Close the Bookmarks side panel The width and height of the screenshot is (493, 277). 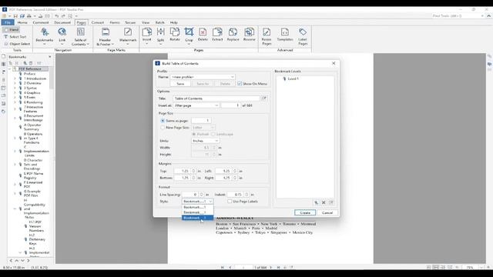pos(49,57)
